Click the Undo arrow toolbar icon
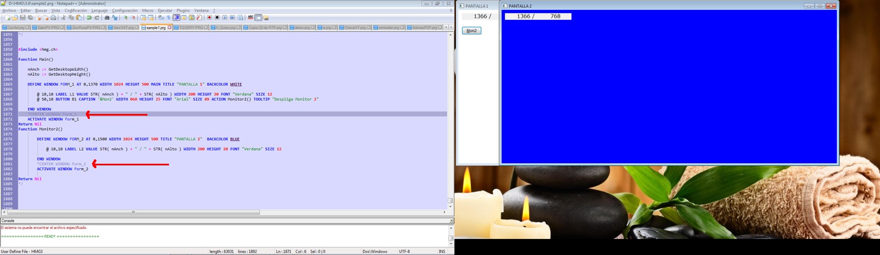Screen dimensions: 880x255 click(x=89, y=18)
